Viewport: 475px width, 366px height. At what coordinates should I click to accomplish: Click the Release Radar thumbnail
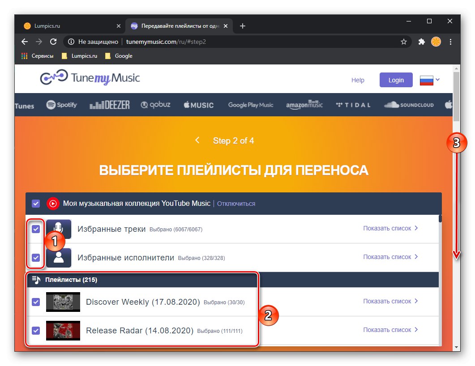click(63, 331)
